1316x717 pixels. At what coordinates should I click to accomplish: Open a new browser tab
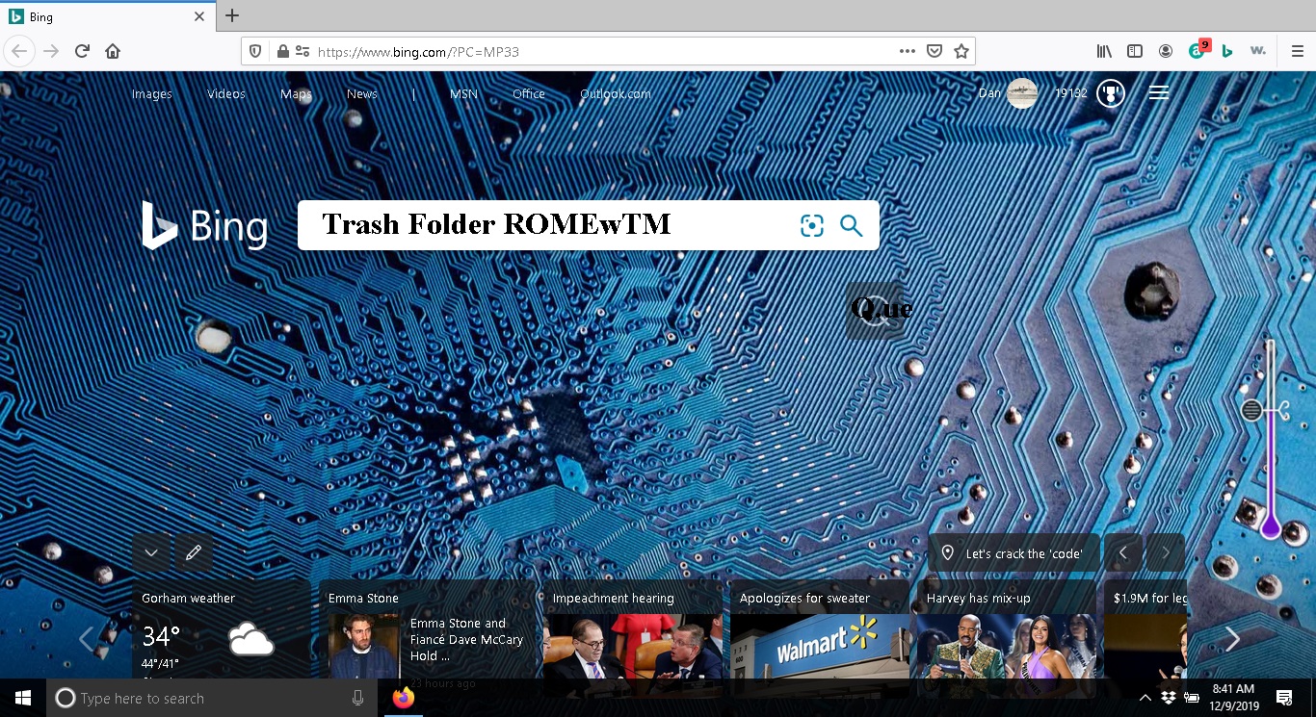tap(232, 15)
